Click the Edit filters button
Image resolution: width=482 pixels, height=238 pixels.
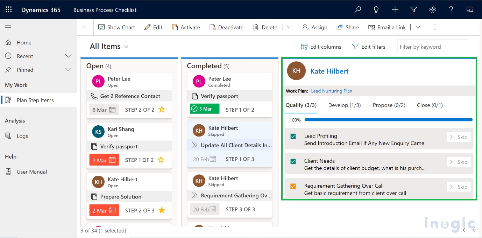coord(369,47)
